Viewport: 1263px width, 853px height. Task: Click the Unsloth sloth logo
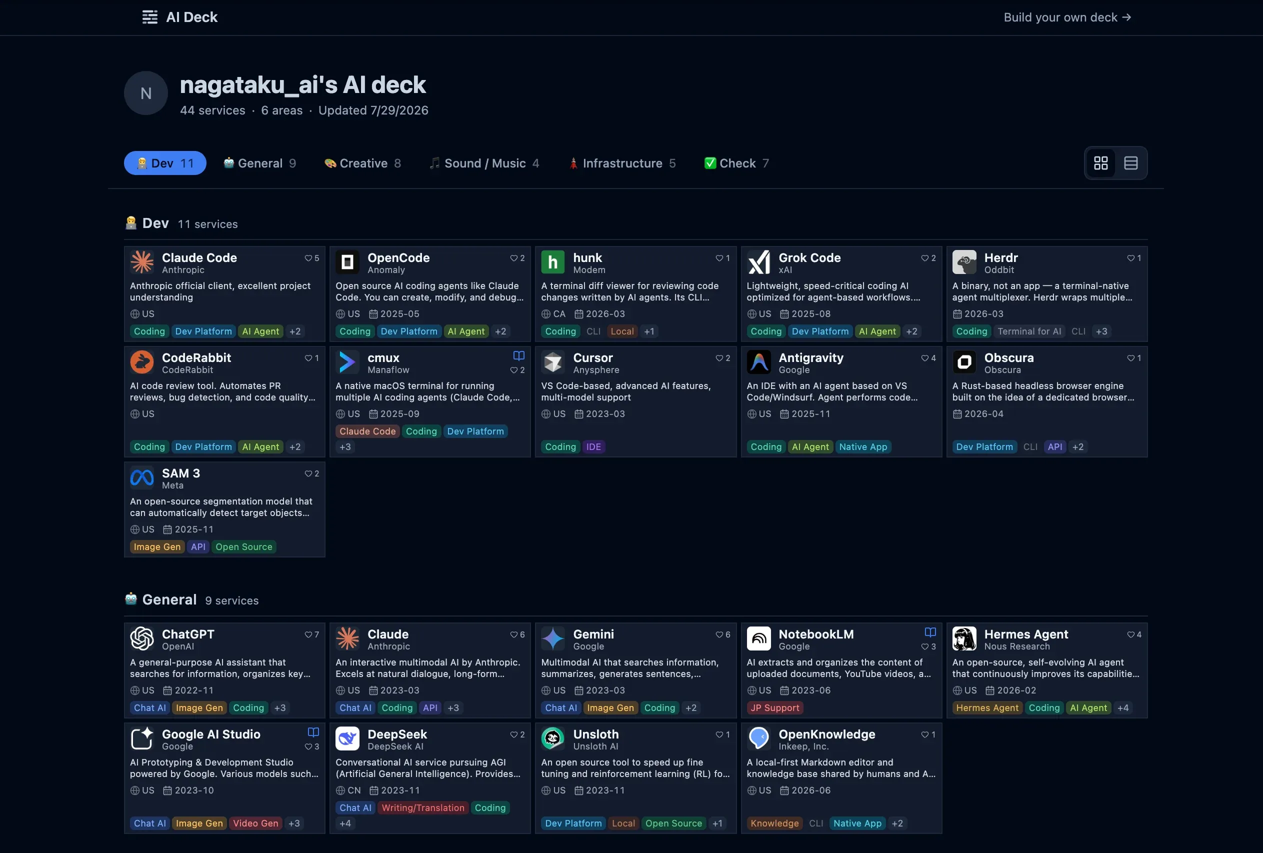(x=552, y=738)
